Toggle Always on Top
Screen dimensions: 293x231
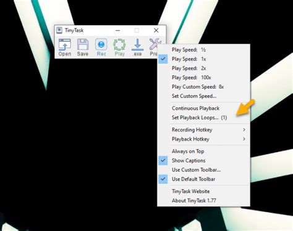(x=203, y=152)
